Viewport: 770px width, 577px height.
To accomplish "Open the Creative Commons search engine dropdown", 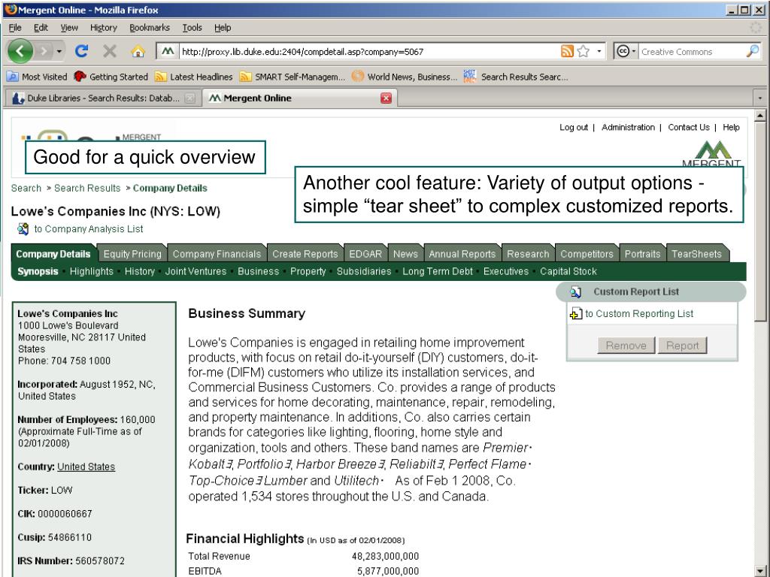I will coord(626,51).
